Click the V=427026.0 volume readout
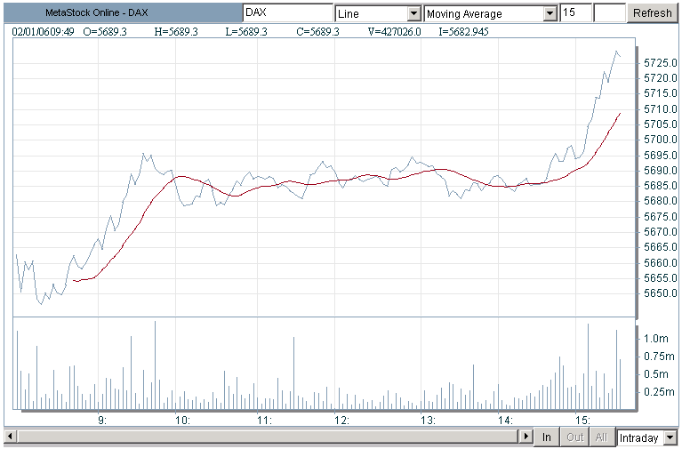This screenshot has height=449, width=682. pos(394,32)
